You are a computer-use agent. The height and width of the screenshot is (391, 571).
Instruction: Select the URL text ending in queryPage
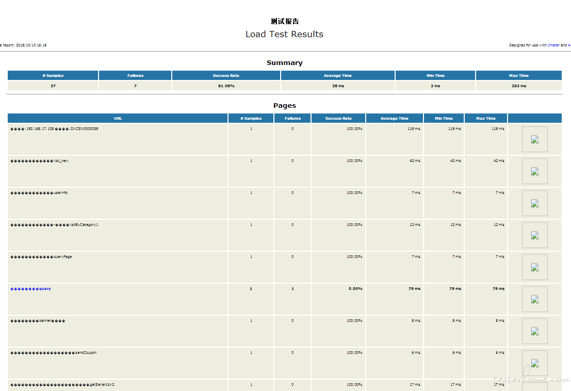click(x=41, y=257)
